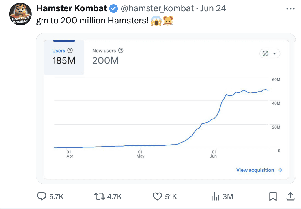This screenshot has height=209, width=301.
Task: Like the tweet with heart icon
Action: pyautogui.click(x=157, y=196)
